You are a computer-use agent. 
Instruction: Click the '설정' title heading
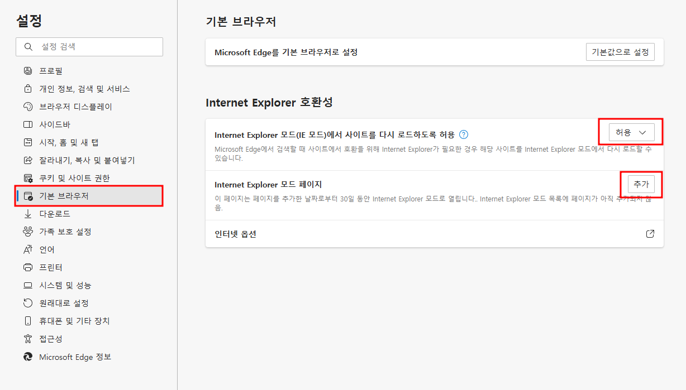tap(29, 21)
